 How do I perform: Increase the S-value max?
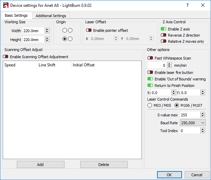(x=203, y=113)
